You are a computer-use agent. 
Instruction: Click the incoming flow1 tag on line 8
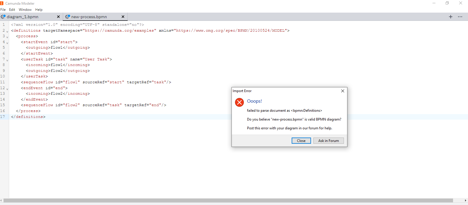tap(58, 65)
